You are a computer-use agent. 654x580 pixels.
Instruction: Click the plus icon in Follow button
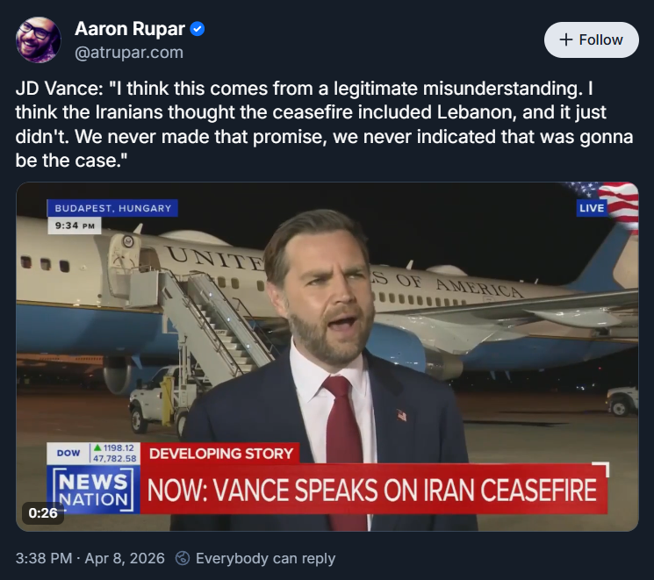tap(566, 39)
